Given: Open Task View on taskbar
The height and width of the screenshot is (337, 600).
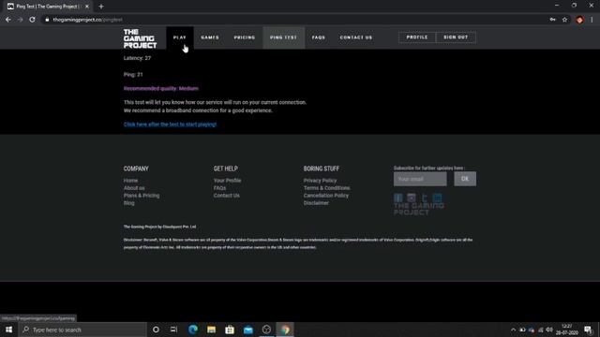Looking at the screenshot, I should pos(173,330).
